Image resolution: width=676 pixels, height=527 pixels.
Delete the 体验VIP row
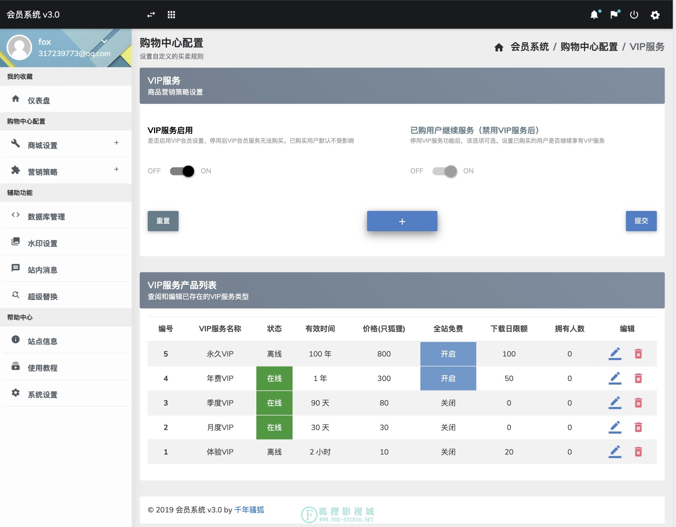638,452
